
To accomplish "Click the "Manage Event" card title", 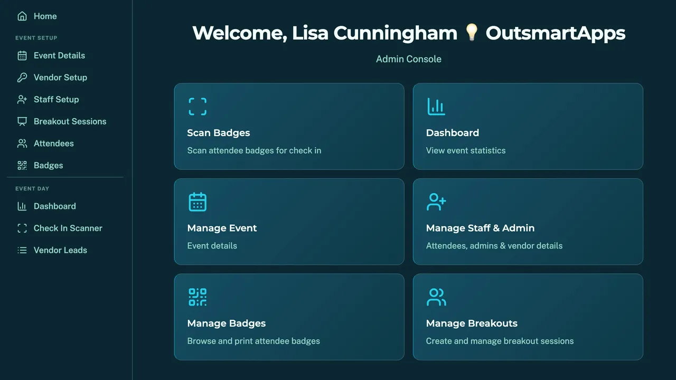I will tap(222, 228).
